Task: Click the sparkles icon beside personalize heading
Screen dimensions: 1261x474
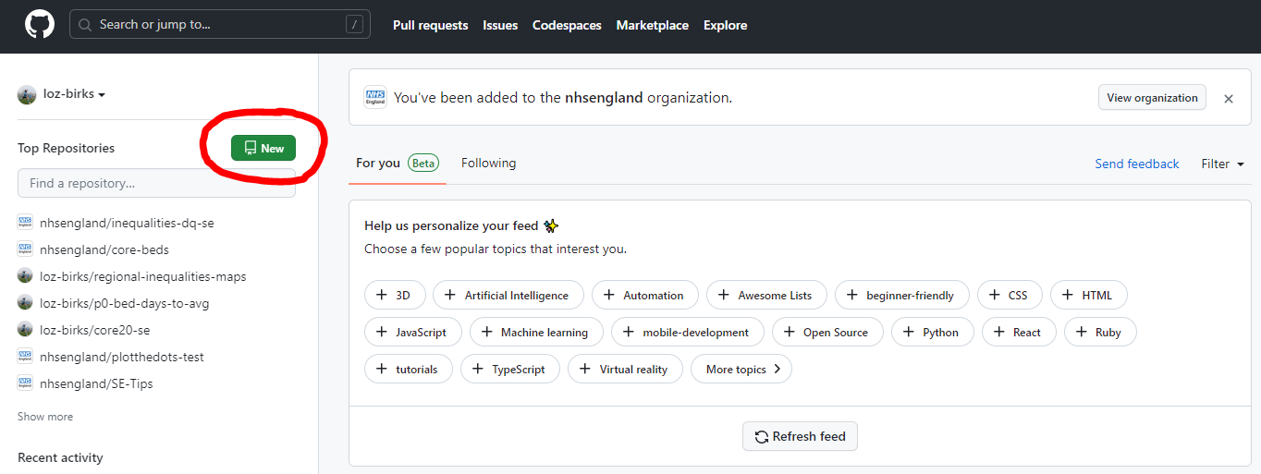Action: point(551,225)
